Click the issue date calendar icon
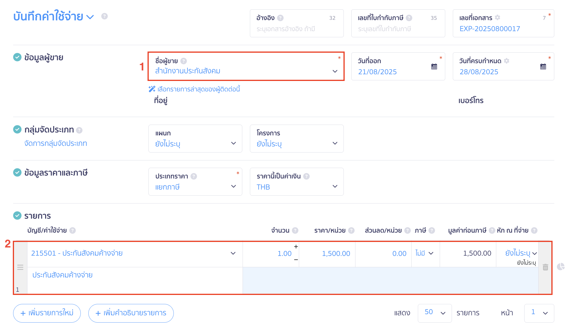Screen dimensions: 568x329 (434, 67)
